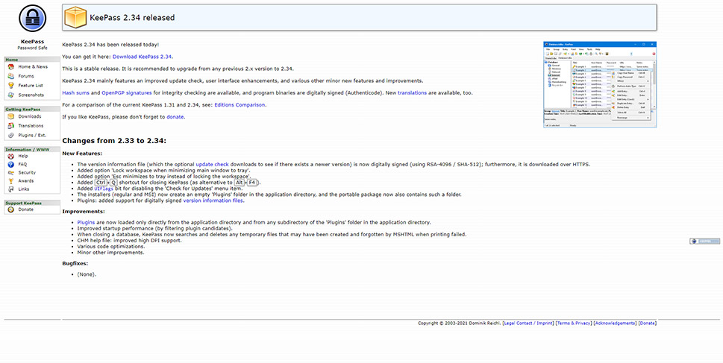Click the 'New Features:' subheading
723x363 pixels.
[x=82, y=154]
